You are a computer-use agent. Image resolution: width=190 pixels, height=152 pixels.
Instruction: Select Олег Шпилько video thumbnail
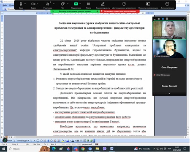[169, 49]
